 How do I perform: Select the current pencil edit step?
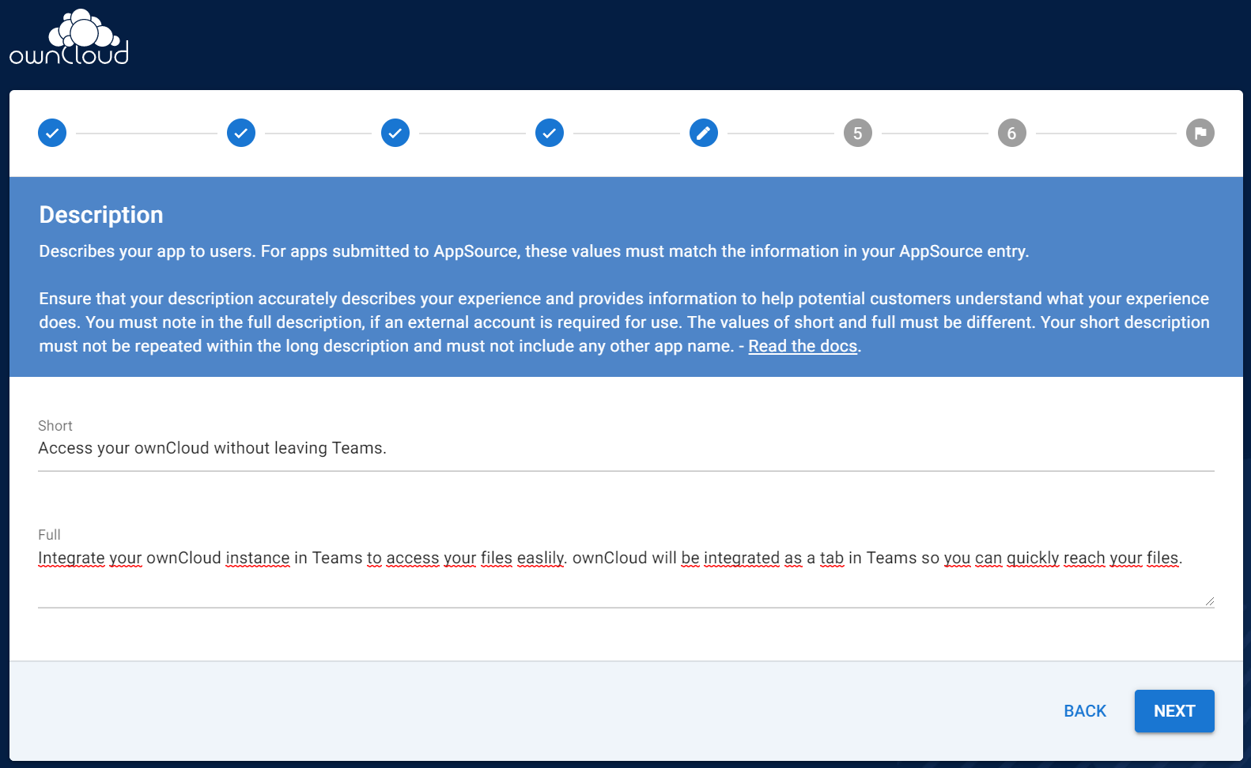tap(704, 133)
